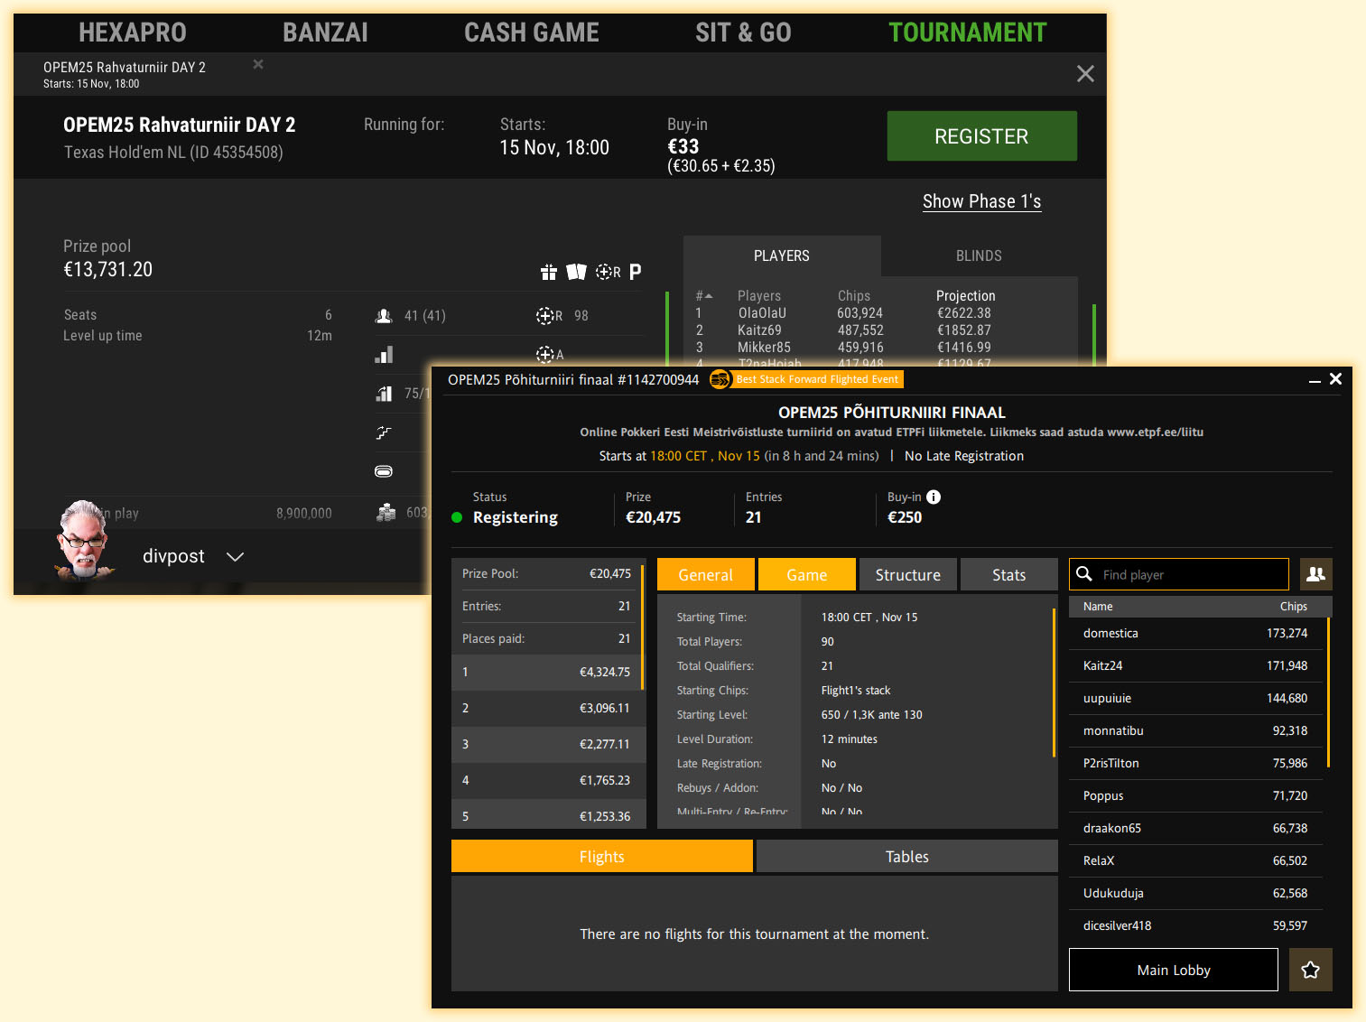Click the Buy-in info icon
This screenshot has height=1022, width=1366.
934,497
